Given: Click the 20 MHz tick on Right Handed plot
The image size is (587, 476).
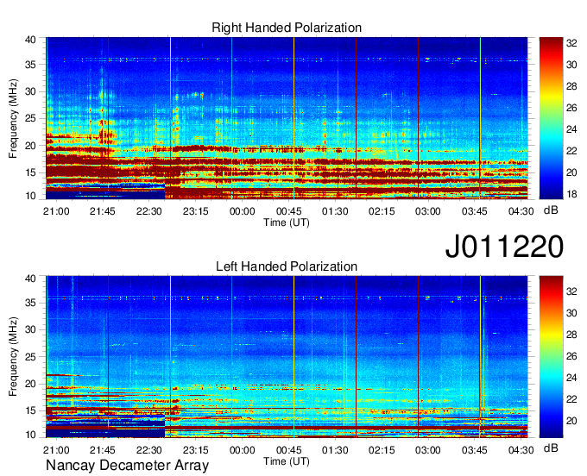Looking at the screenshot, I should pos(30,146).
